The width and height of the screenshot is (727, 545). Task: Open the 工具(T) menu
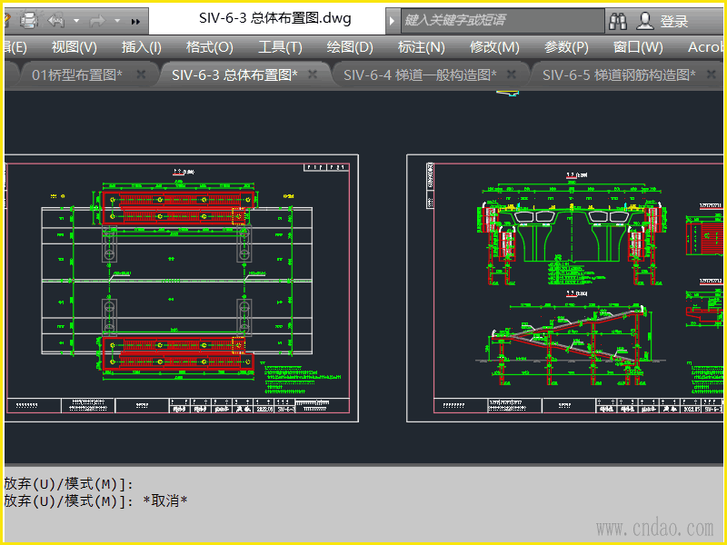pos(280,47)
